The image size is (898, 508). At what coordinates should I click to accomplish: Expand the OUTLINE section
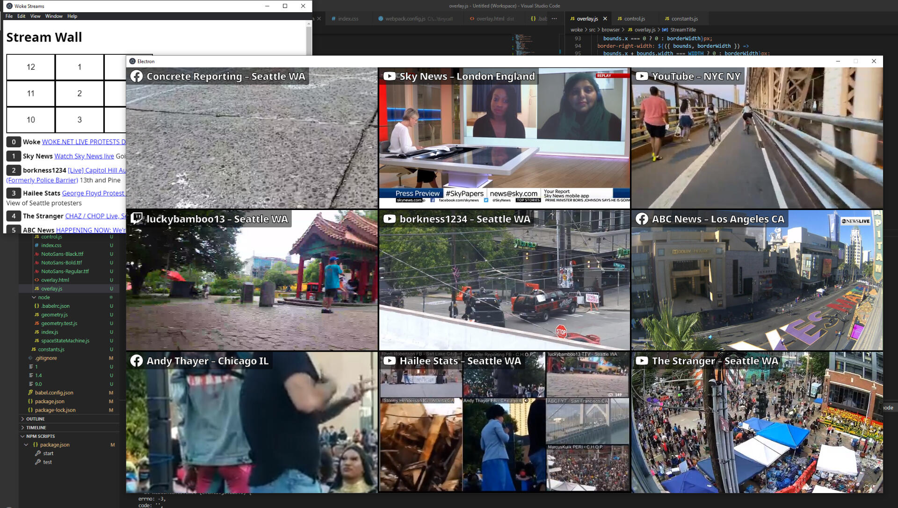pos(35,419)
